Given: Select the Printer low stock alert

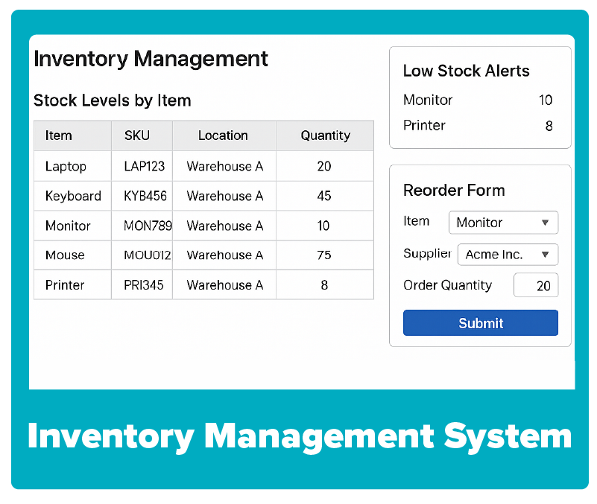Looking at the screenshot, I should 424,125.
